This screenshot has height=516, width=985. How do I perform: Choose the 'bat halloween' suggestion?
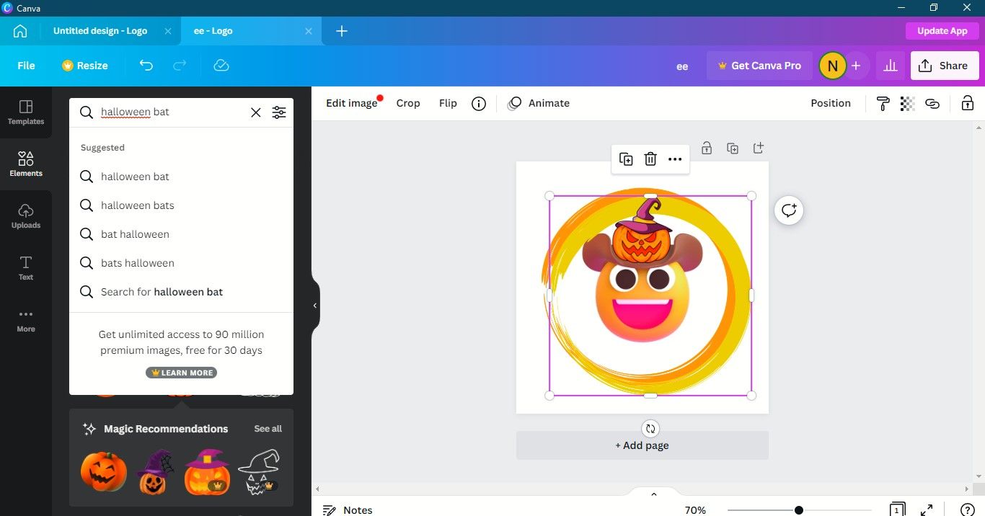[181, 234]
